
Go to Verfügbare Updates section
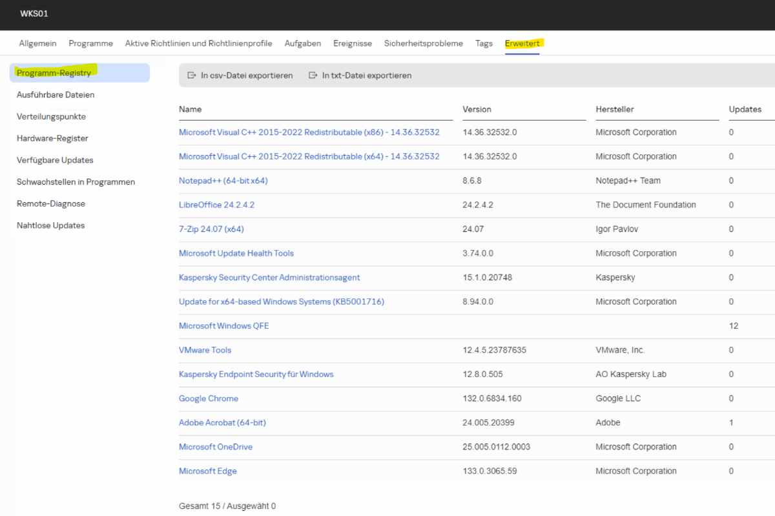(55, 160)
